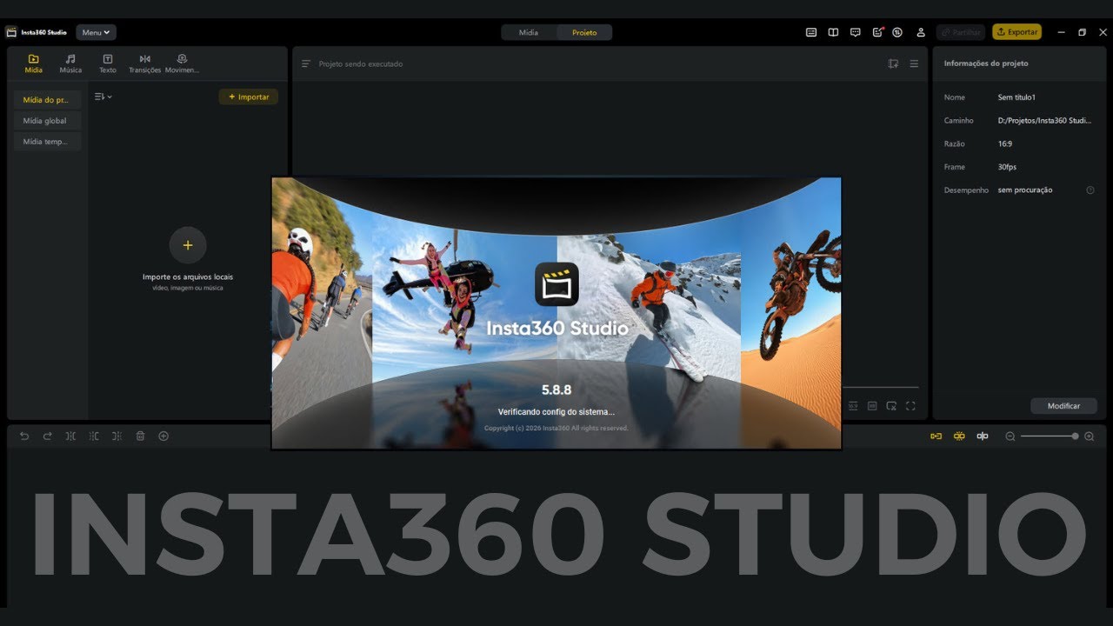Toggle the timeline snapping icon
The image size is (1113, 626).
point(983,436)
